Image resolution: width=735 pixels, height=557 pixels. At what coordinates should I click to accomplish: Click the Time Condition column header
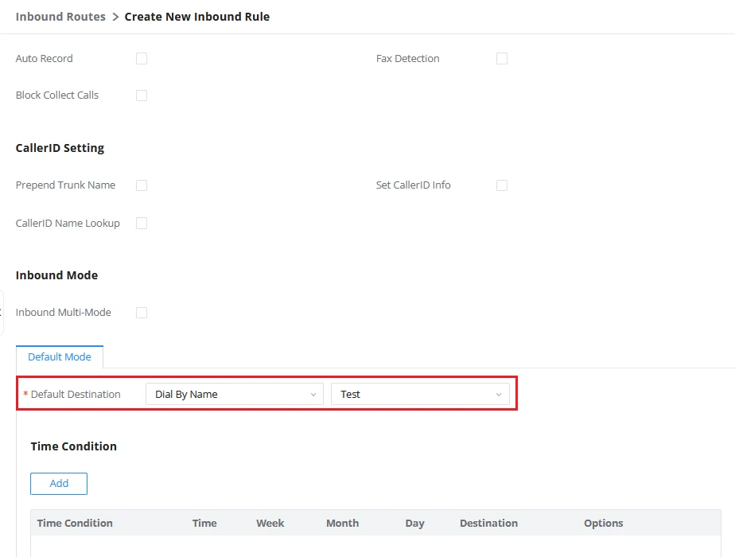[x=75, y=524]
